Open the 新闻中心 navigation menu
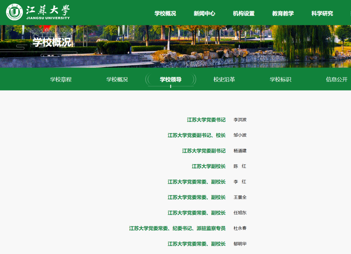The height and width of the screenshot is (254, 351). [204, 13]
